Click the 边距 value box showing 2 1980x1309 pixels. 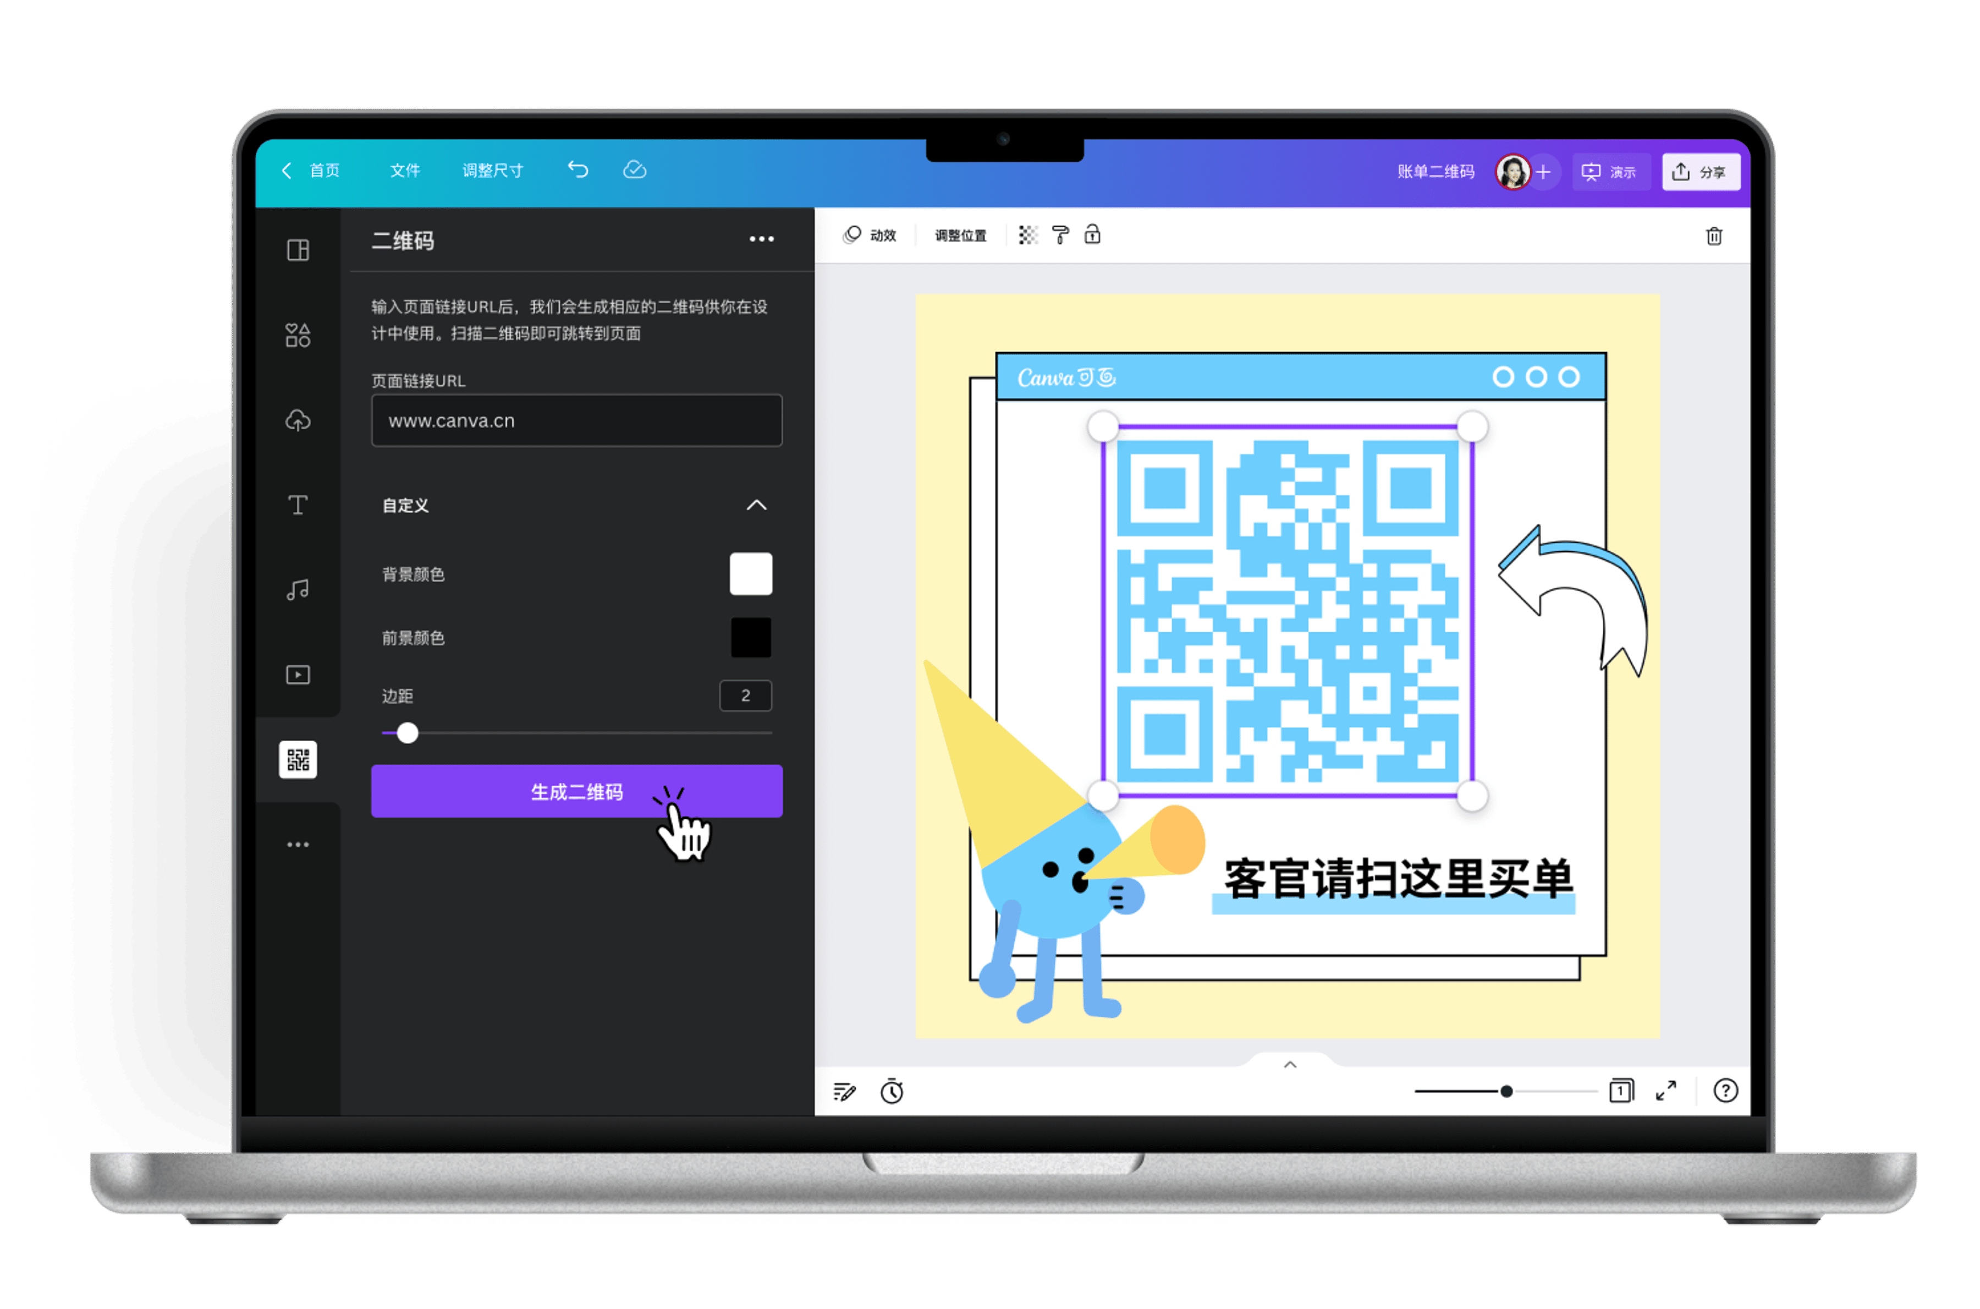coord(745,695)
